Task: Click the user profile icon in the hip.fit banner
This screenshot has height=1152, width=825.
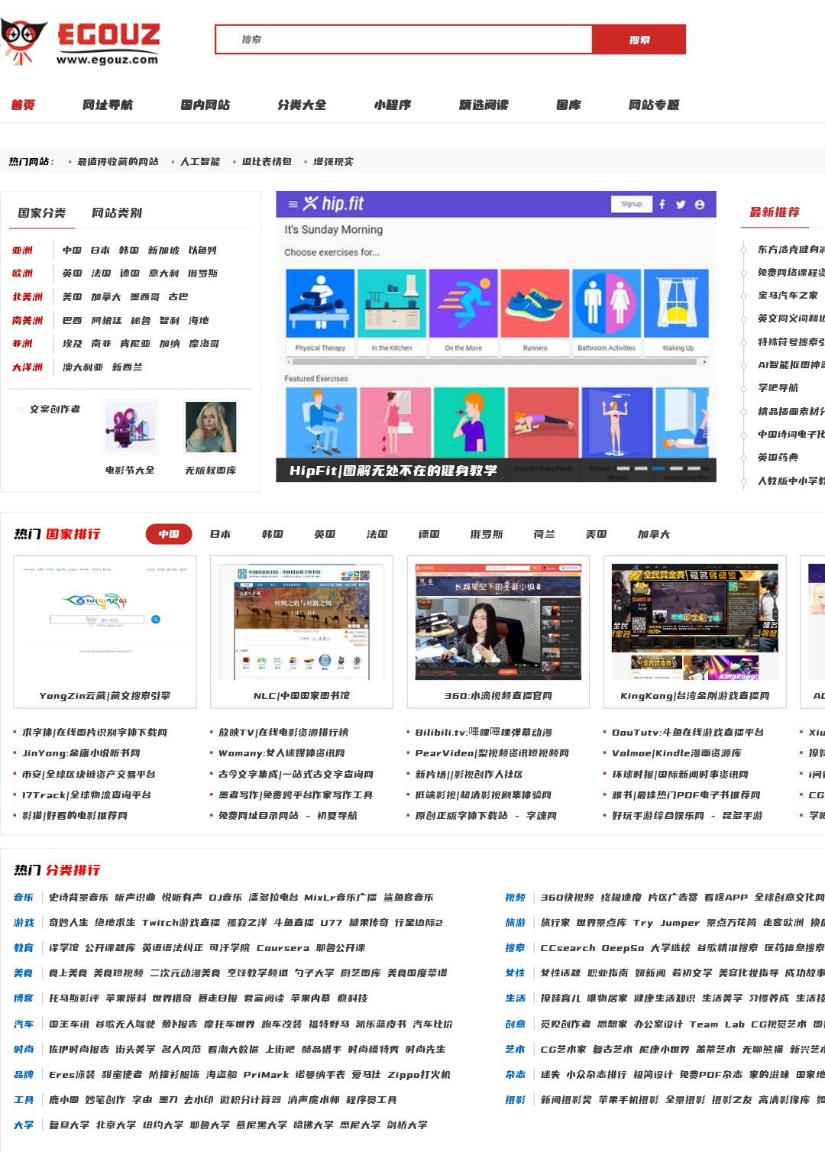Action: point(699,204)
